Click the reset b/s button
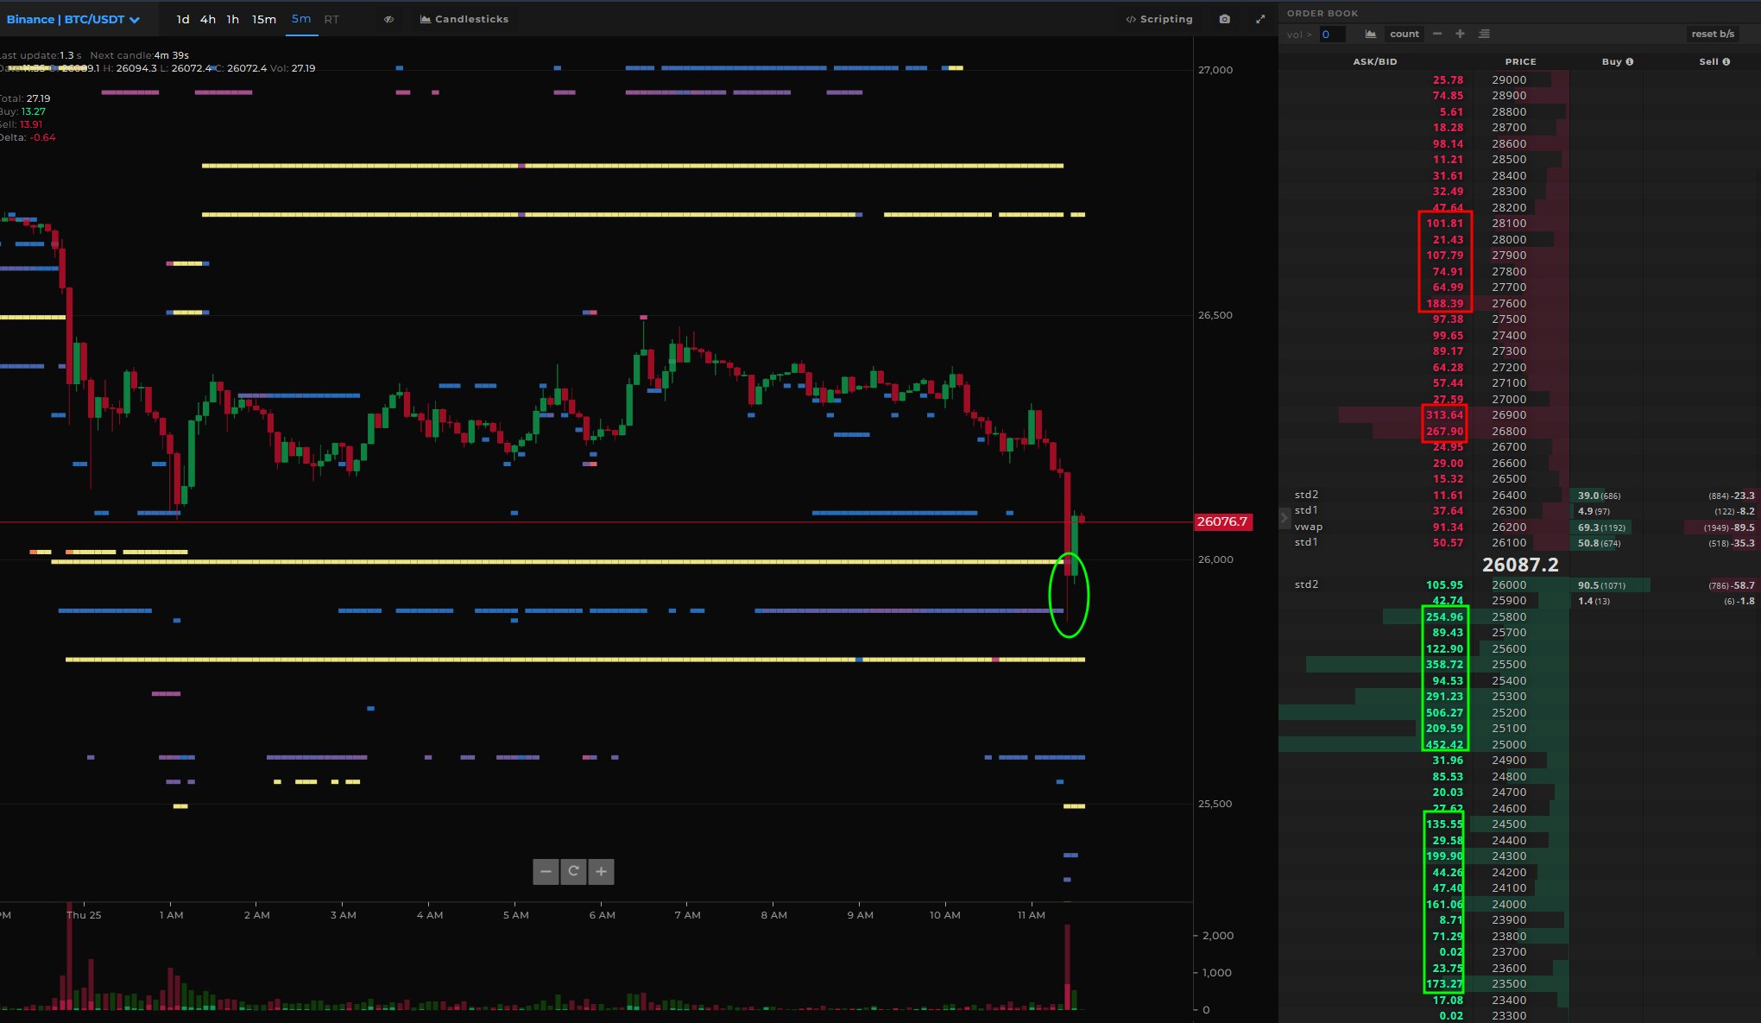 pyautogui.click(x=1713, y=34)
